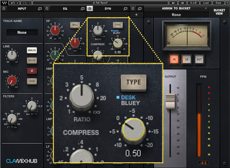The width and height of the screenshot is (230, 168).
Task: Click the Load button
Action: pos(206,3)
